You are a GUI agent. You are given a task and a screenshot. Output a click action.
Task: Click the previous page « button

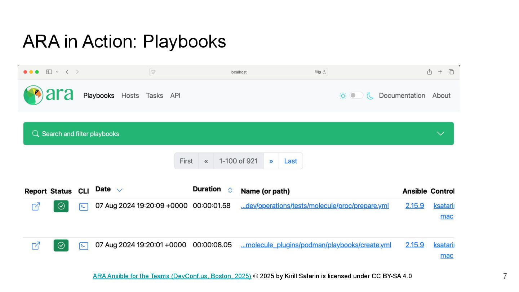pos(206,161)
